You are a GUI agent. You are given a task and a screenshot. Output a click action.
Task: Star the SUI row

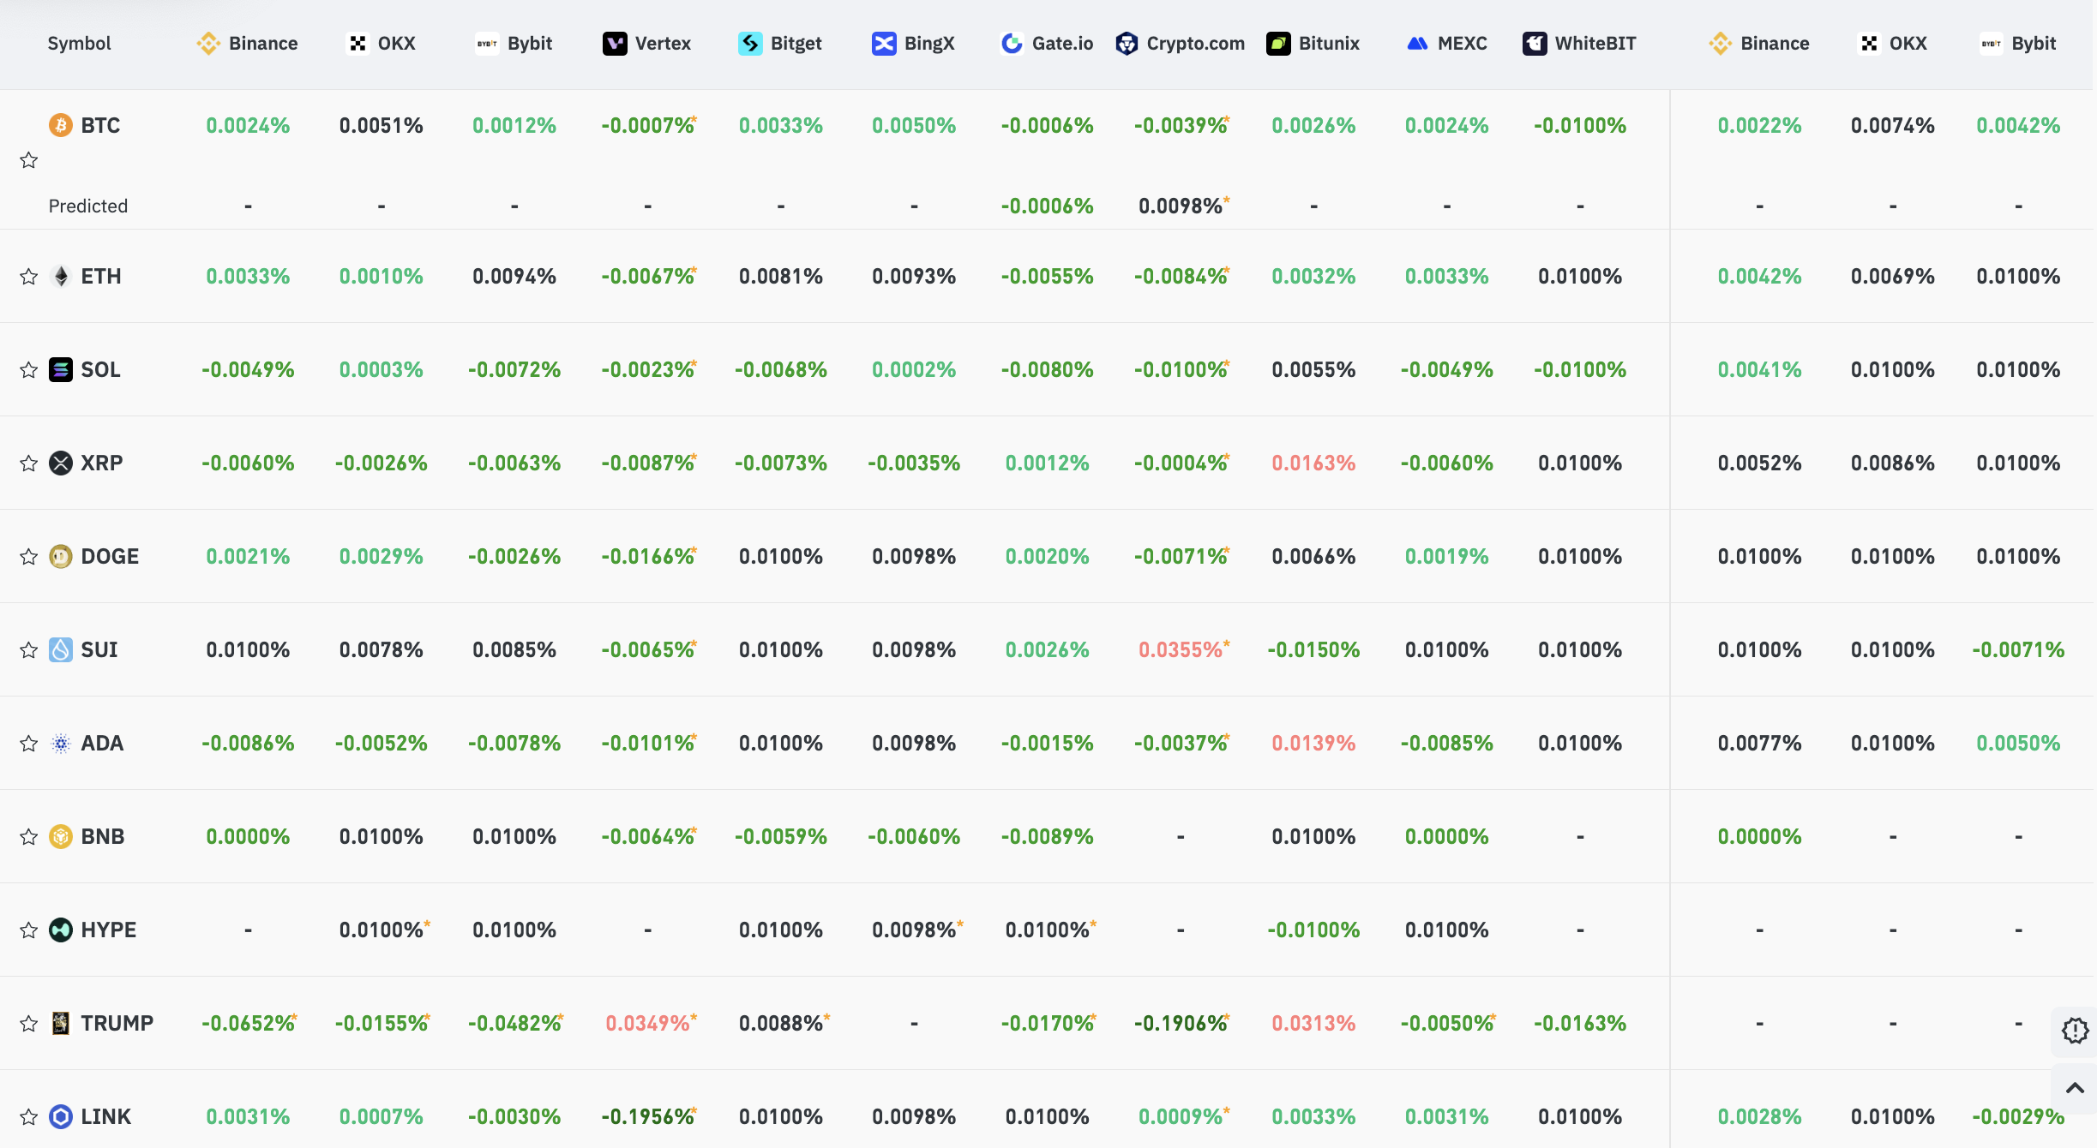pyautogui.click(x=28, y=649)
